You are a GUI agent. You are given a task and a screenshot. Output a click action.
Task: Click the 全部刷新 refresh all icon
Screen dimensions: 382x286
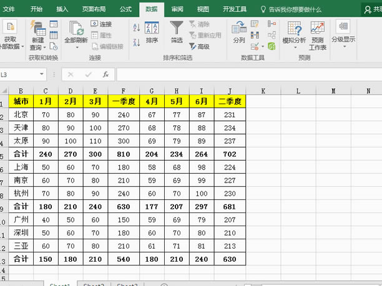point(77,31)
